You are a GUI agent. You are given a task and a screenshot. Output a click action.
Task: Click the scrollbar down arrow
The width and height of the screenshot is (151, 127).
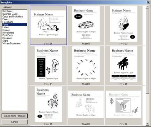pos(148,124)
